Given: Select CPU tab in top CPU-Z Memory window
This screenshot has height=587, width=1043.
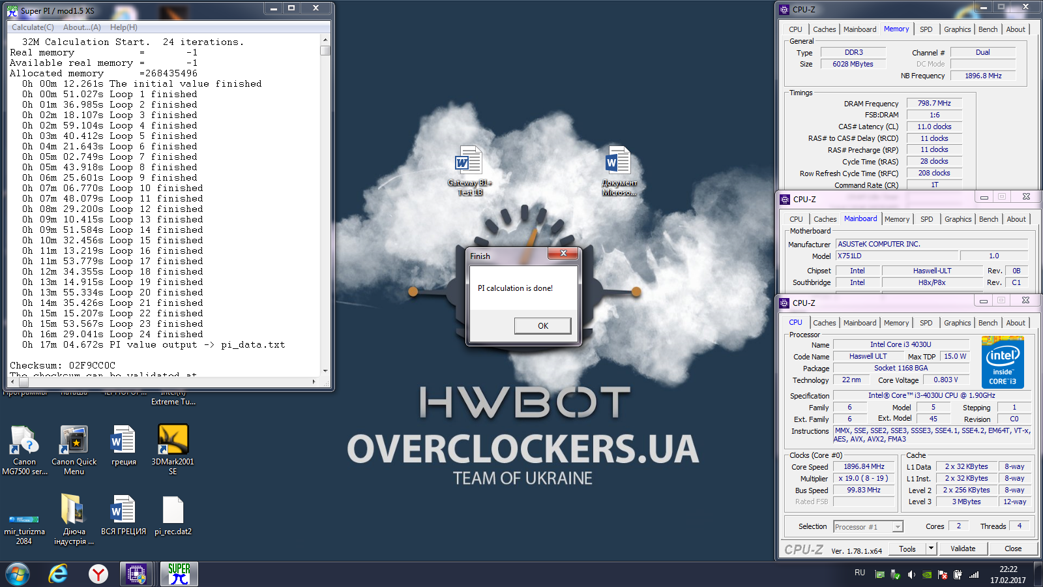Looking at the screenshot, I should pos(796,29).
